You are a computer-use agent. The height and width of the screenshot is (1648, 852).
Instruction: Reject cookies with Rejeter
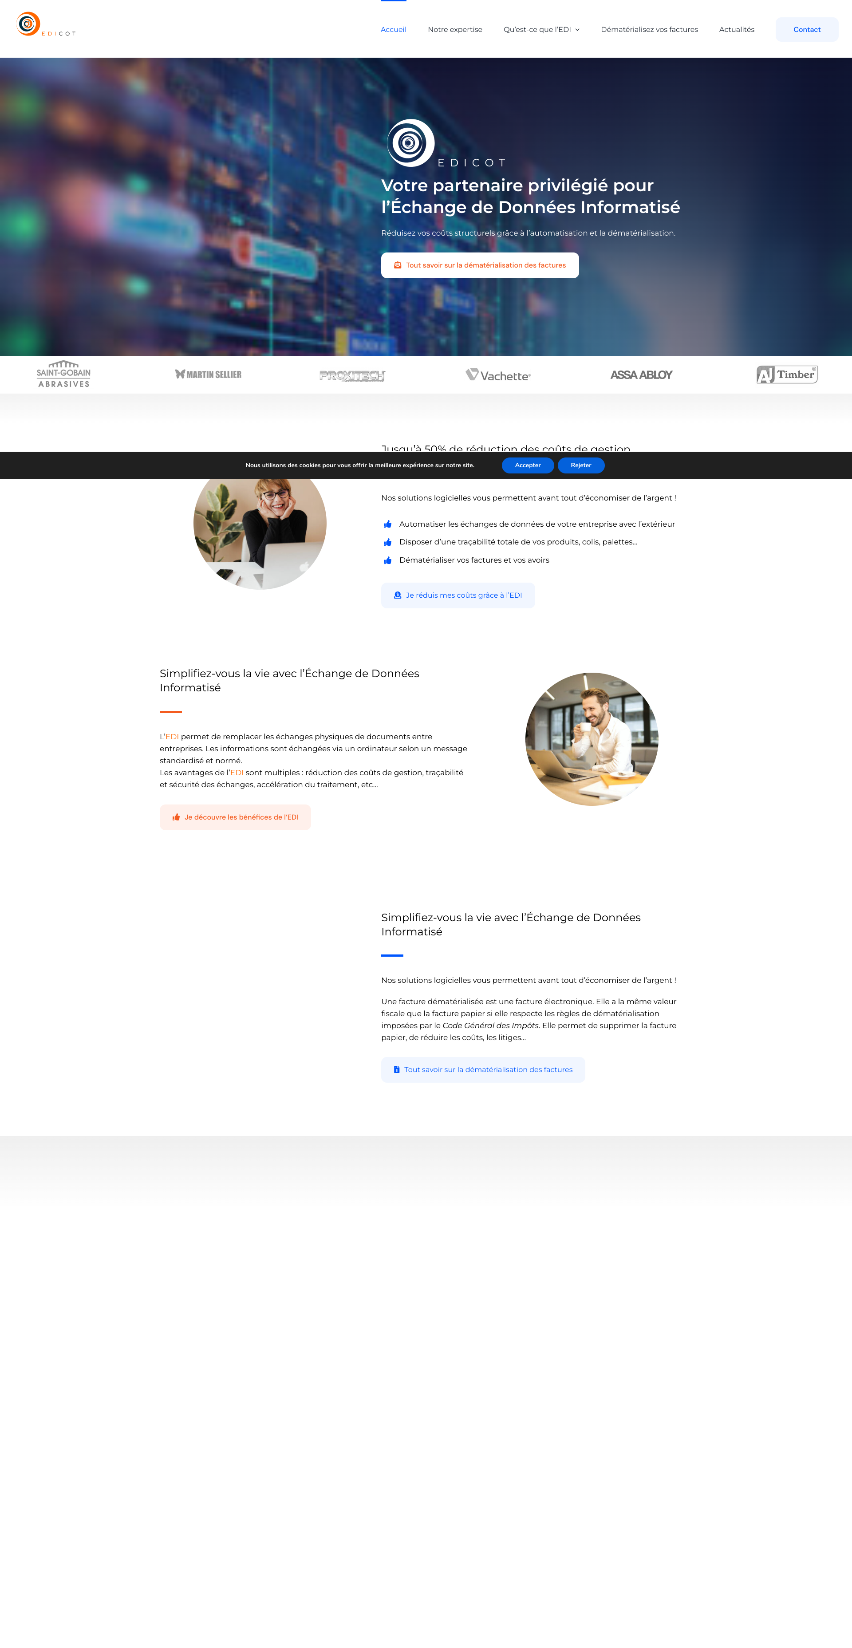(x=581, y=465)
